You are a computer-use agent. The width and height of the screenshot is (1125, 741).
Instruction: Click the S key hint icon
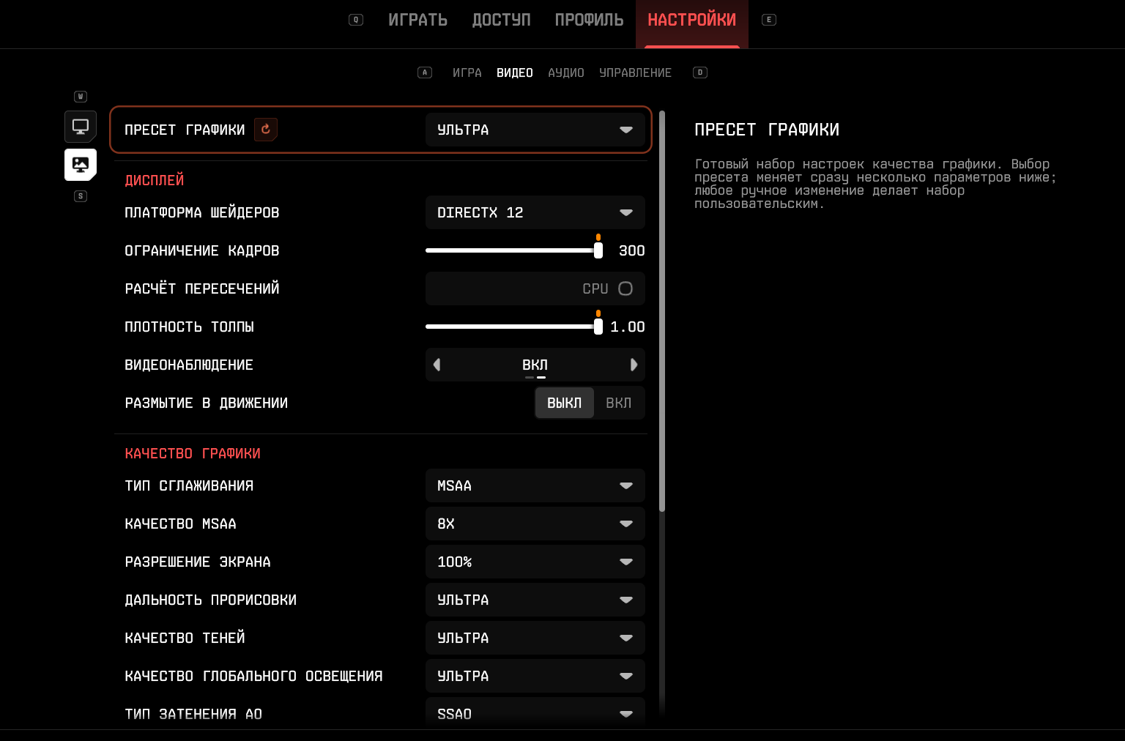[81, 196]
